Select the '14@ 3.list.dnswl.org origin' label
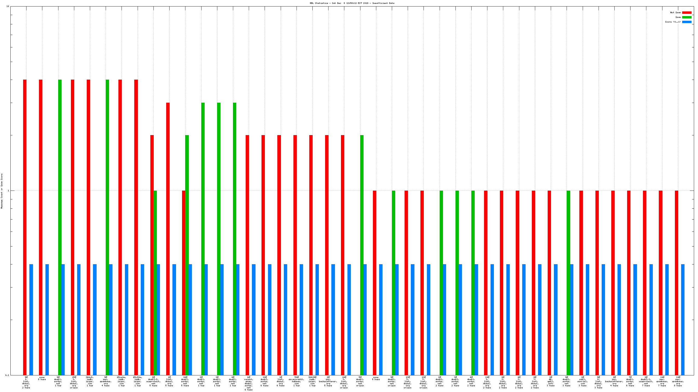698x392 pixels. [344, 382]
